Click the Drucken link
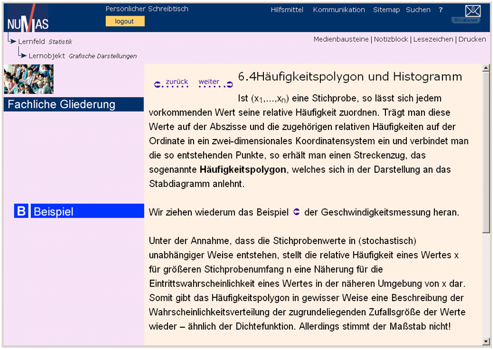 coord(472,40)
